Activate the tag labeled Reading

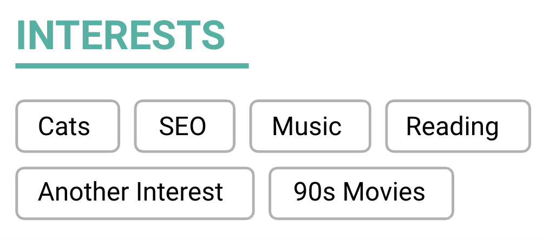[x=457, y=126]
